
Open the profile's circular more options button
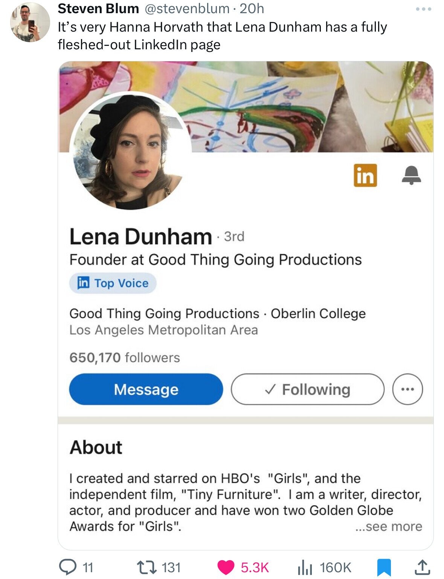tap(408, 389)
